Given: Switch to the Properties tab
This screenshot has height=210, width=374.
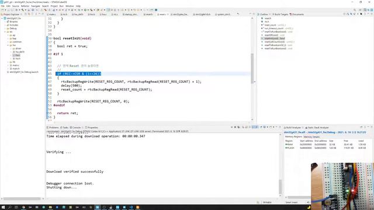Looking at the screenshot, I should click(x=92, y=128).
